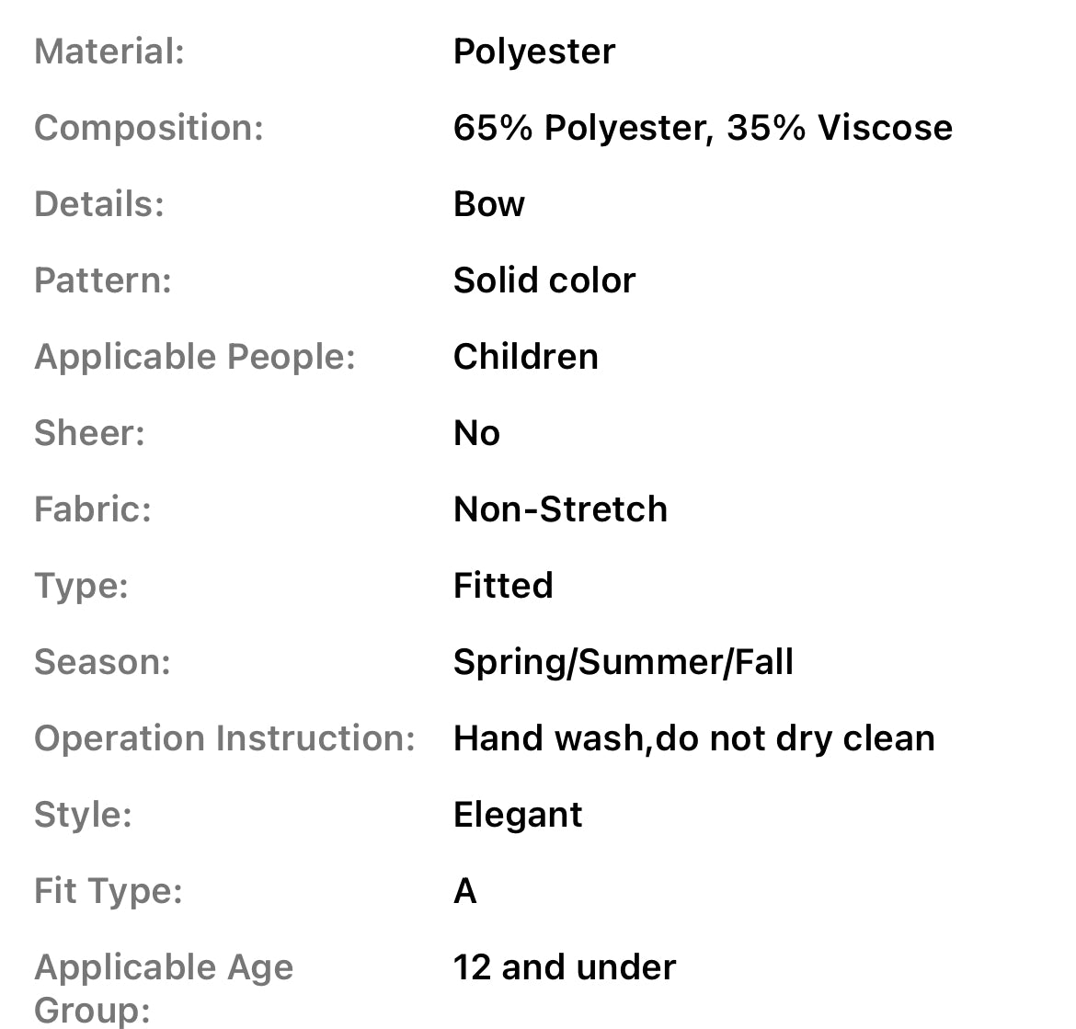Screen dimensions: 1076x1029
Task: Select the Polyester material value
Action: point(533,51)
